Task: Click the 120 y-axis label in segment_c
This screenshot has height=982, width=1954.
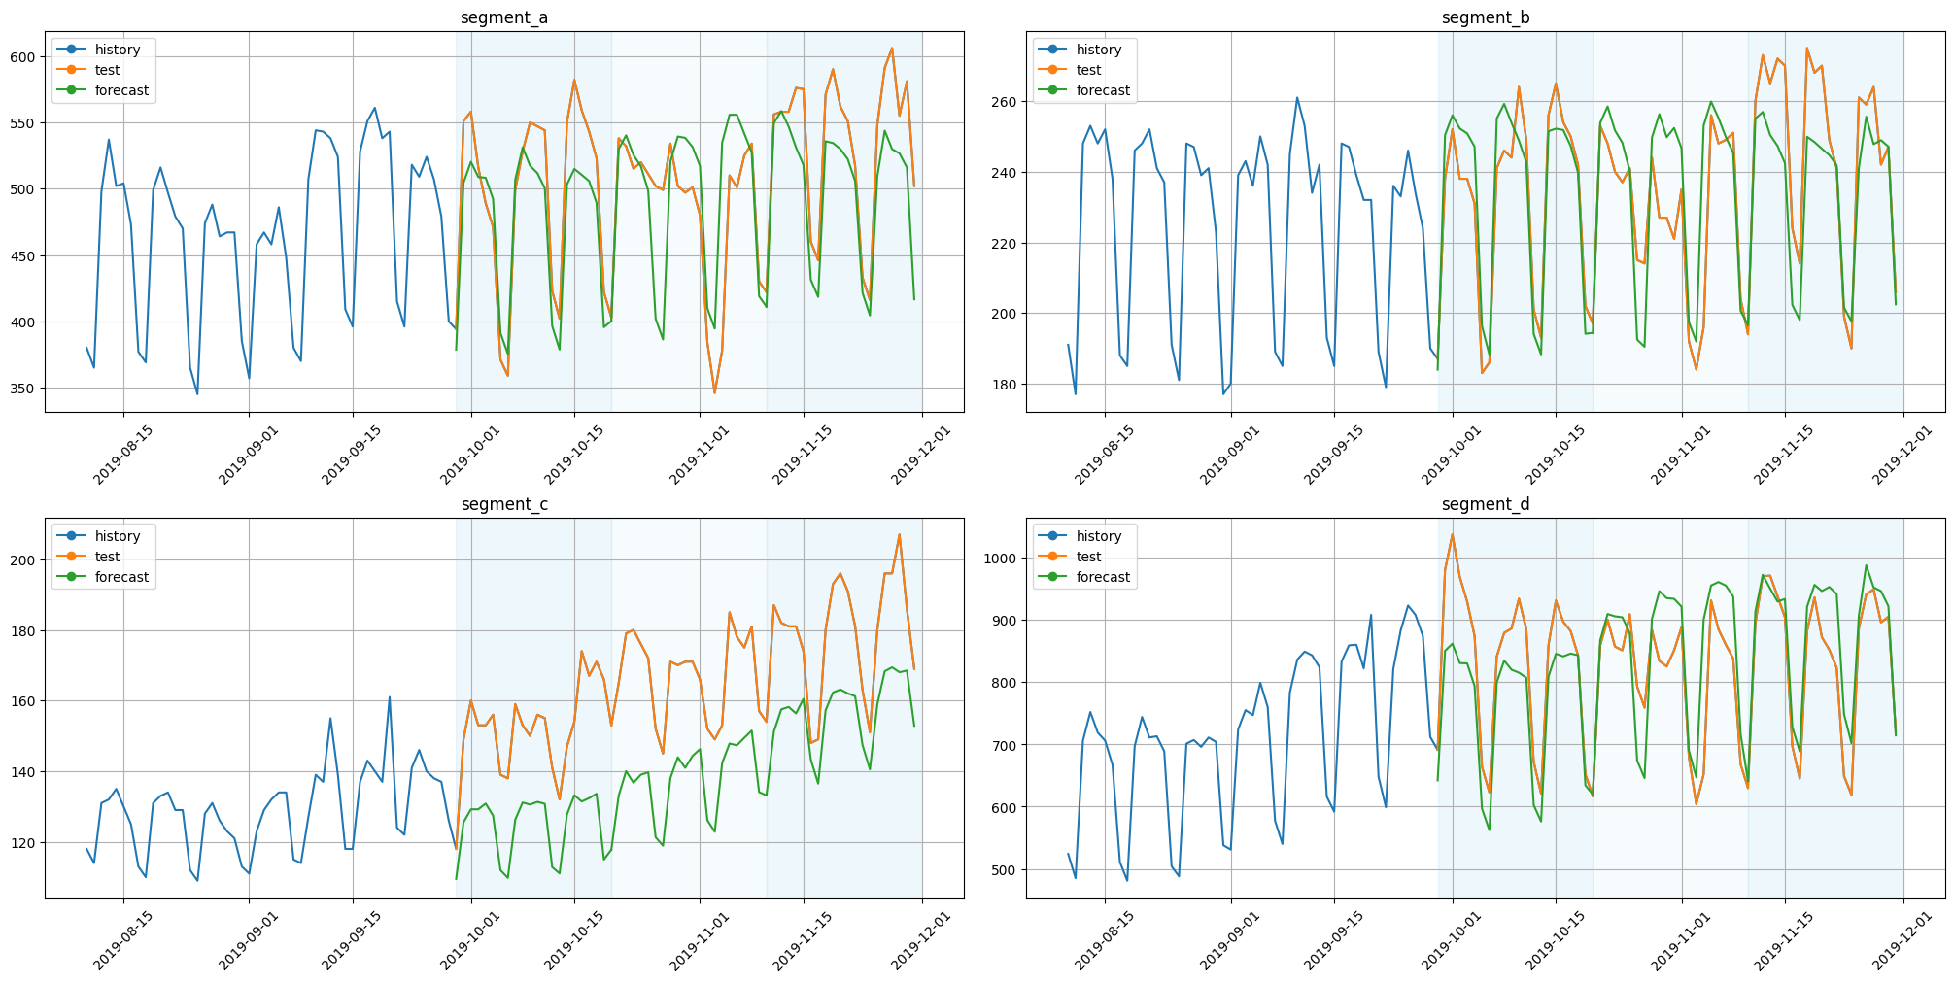Action: [x=24, y=843]
